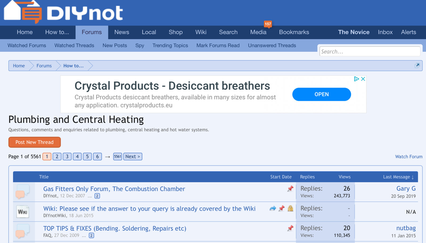
Task: Click the pin icon on Gas Fitters thread
Action: pyautogui.click(x=290, y=189)
